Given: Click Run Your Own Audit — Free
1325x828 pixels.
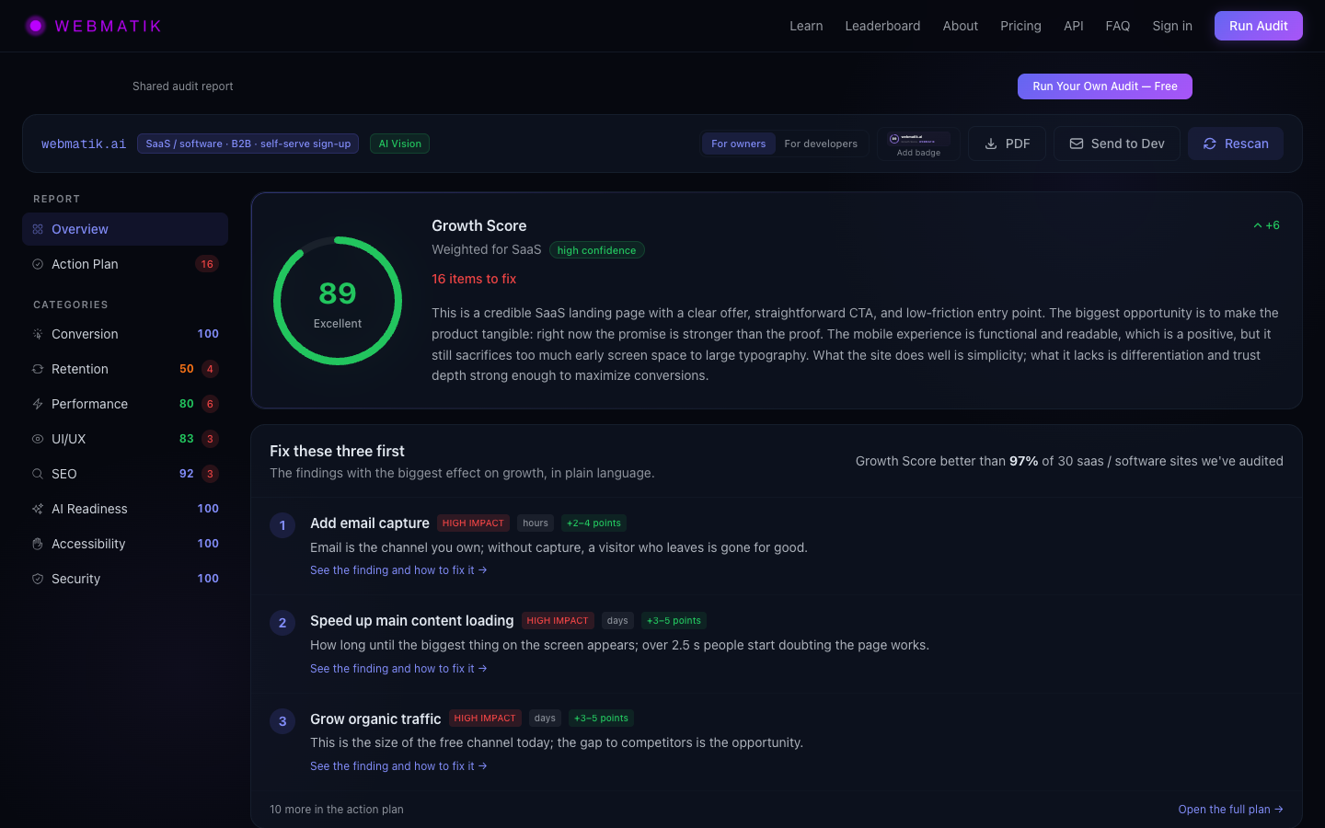Looking at the screenshot, I should point(1104,86).
